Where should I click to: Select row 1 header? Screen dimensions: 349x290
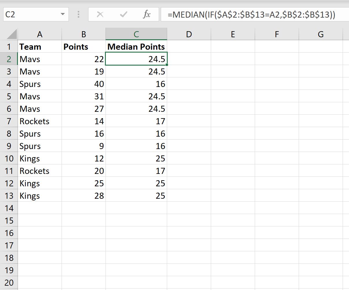point(9,47)
